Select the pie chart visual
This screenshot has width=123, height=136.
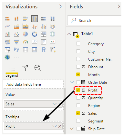(x=26, y=34)
